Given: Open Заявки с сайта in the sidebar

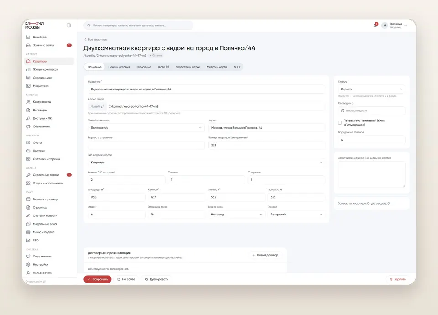Looking at the screenshot, I should pos(49,45).
